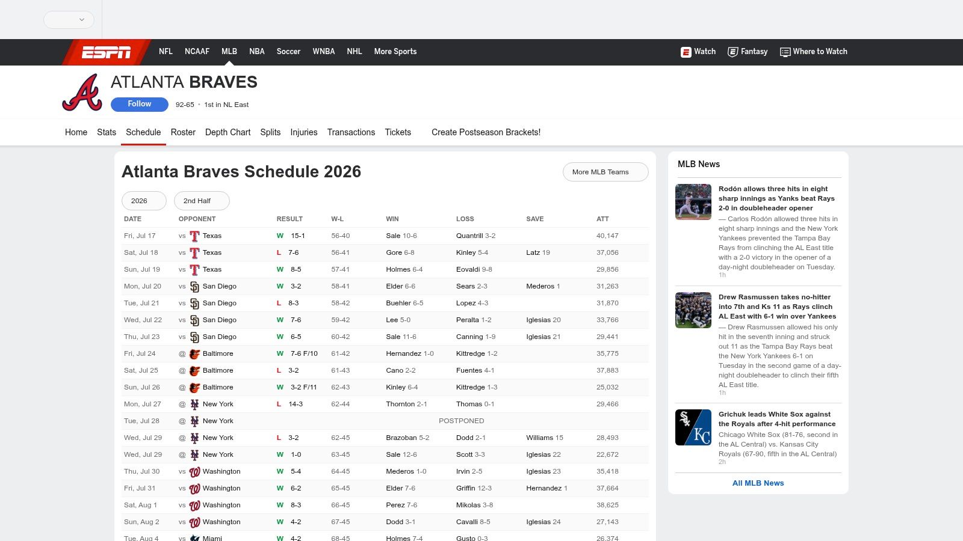Click attendance 40,147 cell
Viewport: 963px width, 541px height.
point(607,236)
